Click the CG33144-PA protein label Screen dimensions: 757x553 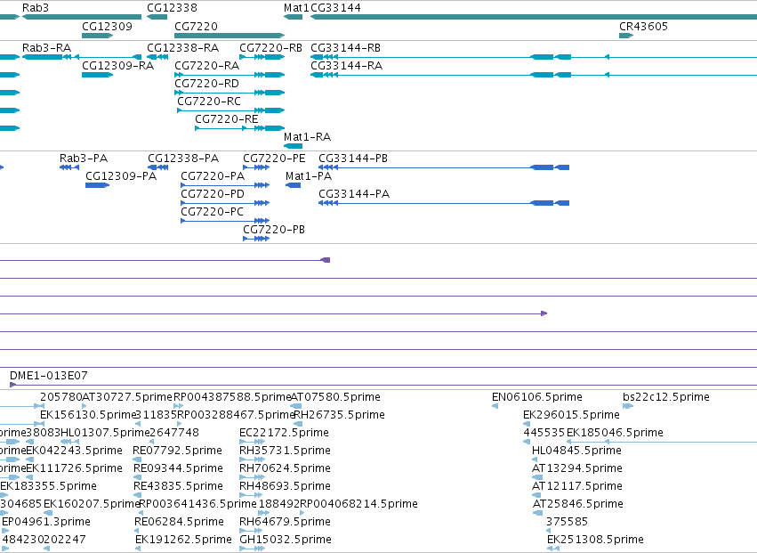(354, 194)
